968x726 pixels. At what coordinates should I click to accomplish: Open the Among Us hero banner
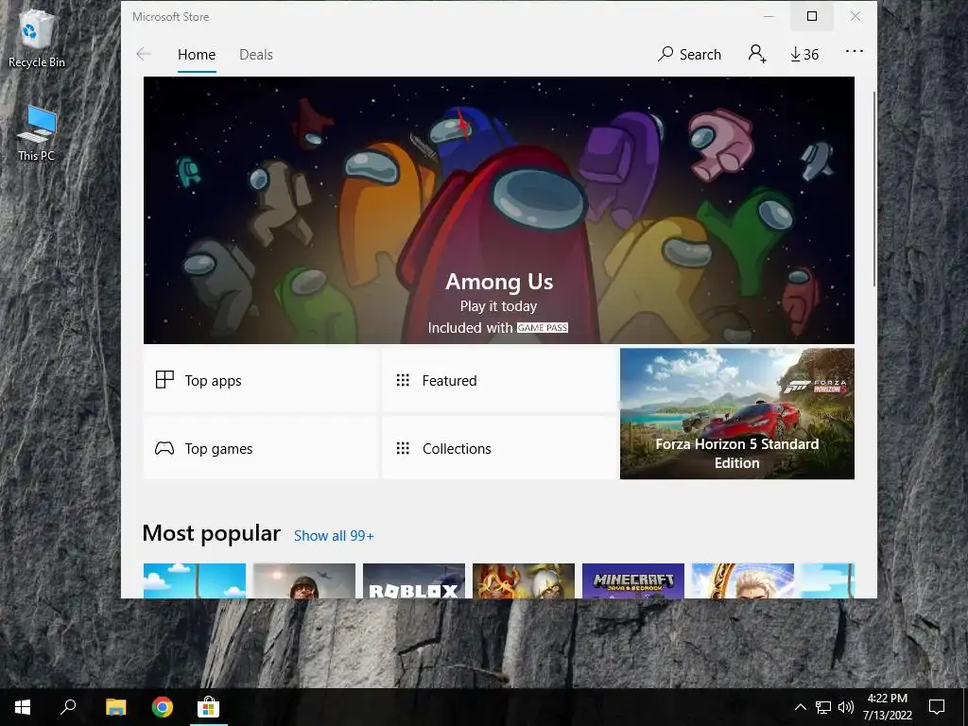(499, 210)
